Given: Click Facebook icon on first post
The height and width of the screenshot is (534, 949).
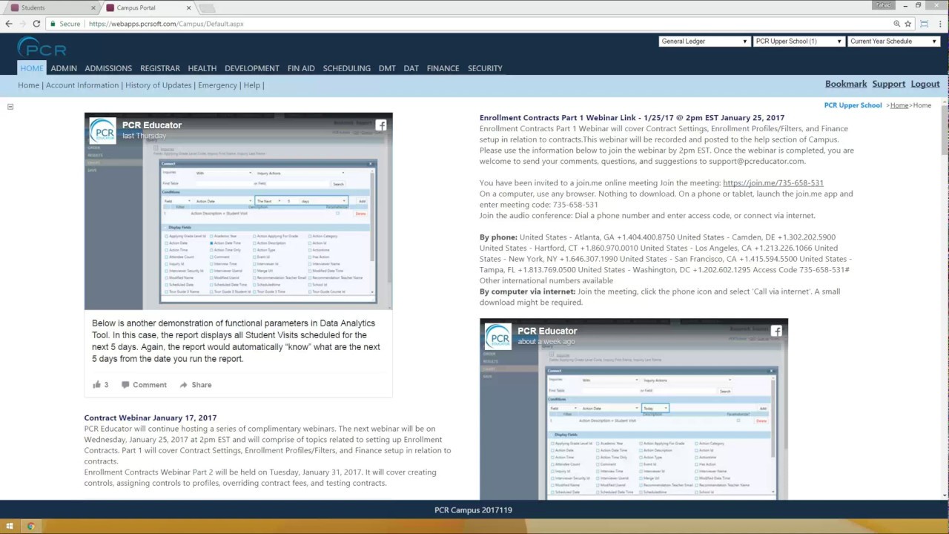Looking at the screenshot, I should point(381,125).
